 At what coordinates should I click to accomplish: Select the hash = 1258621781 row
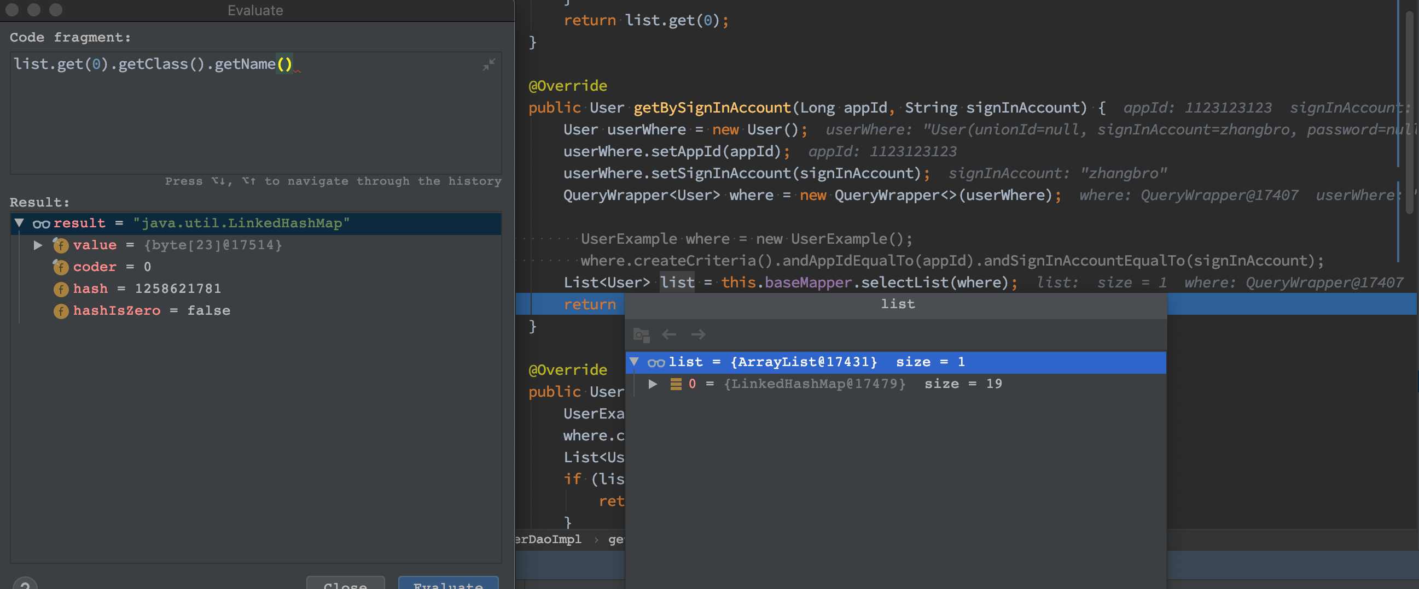pos(255,288)
